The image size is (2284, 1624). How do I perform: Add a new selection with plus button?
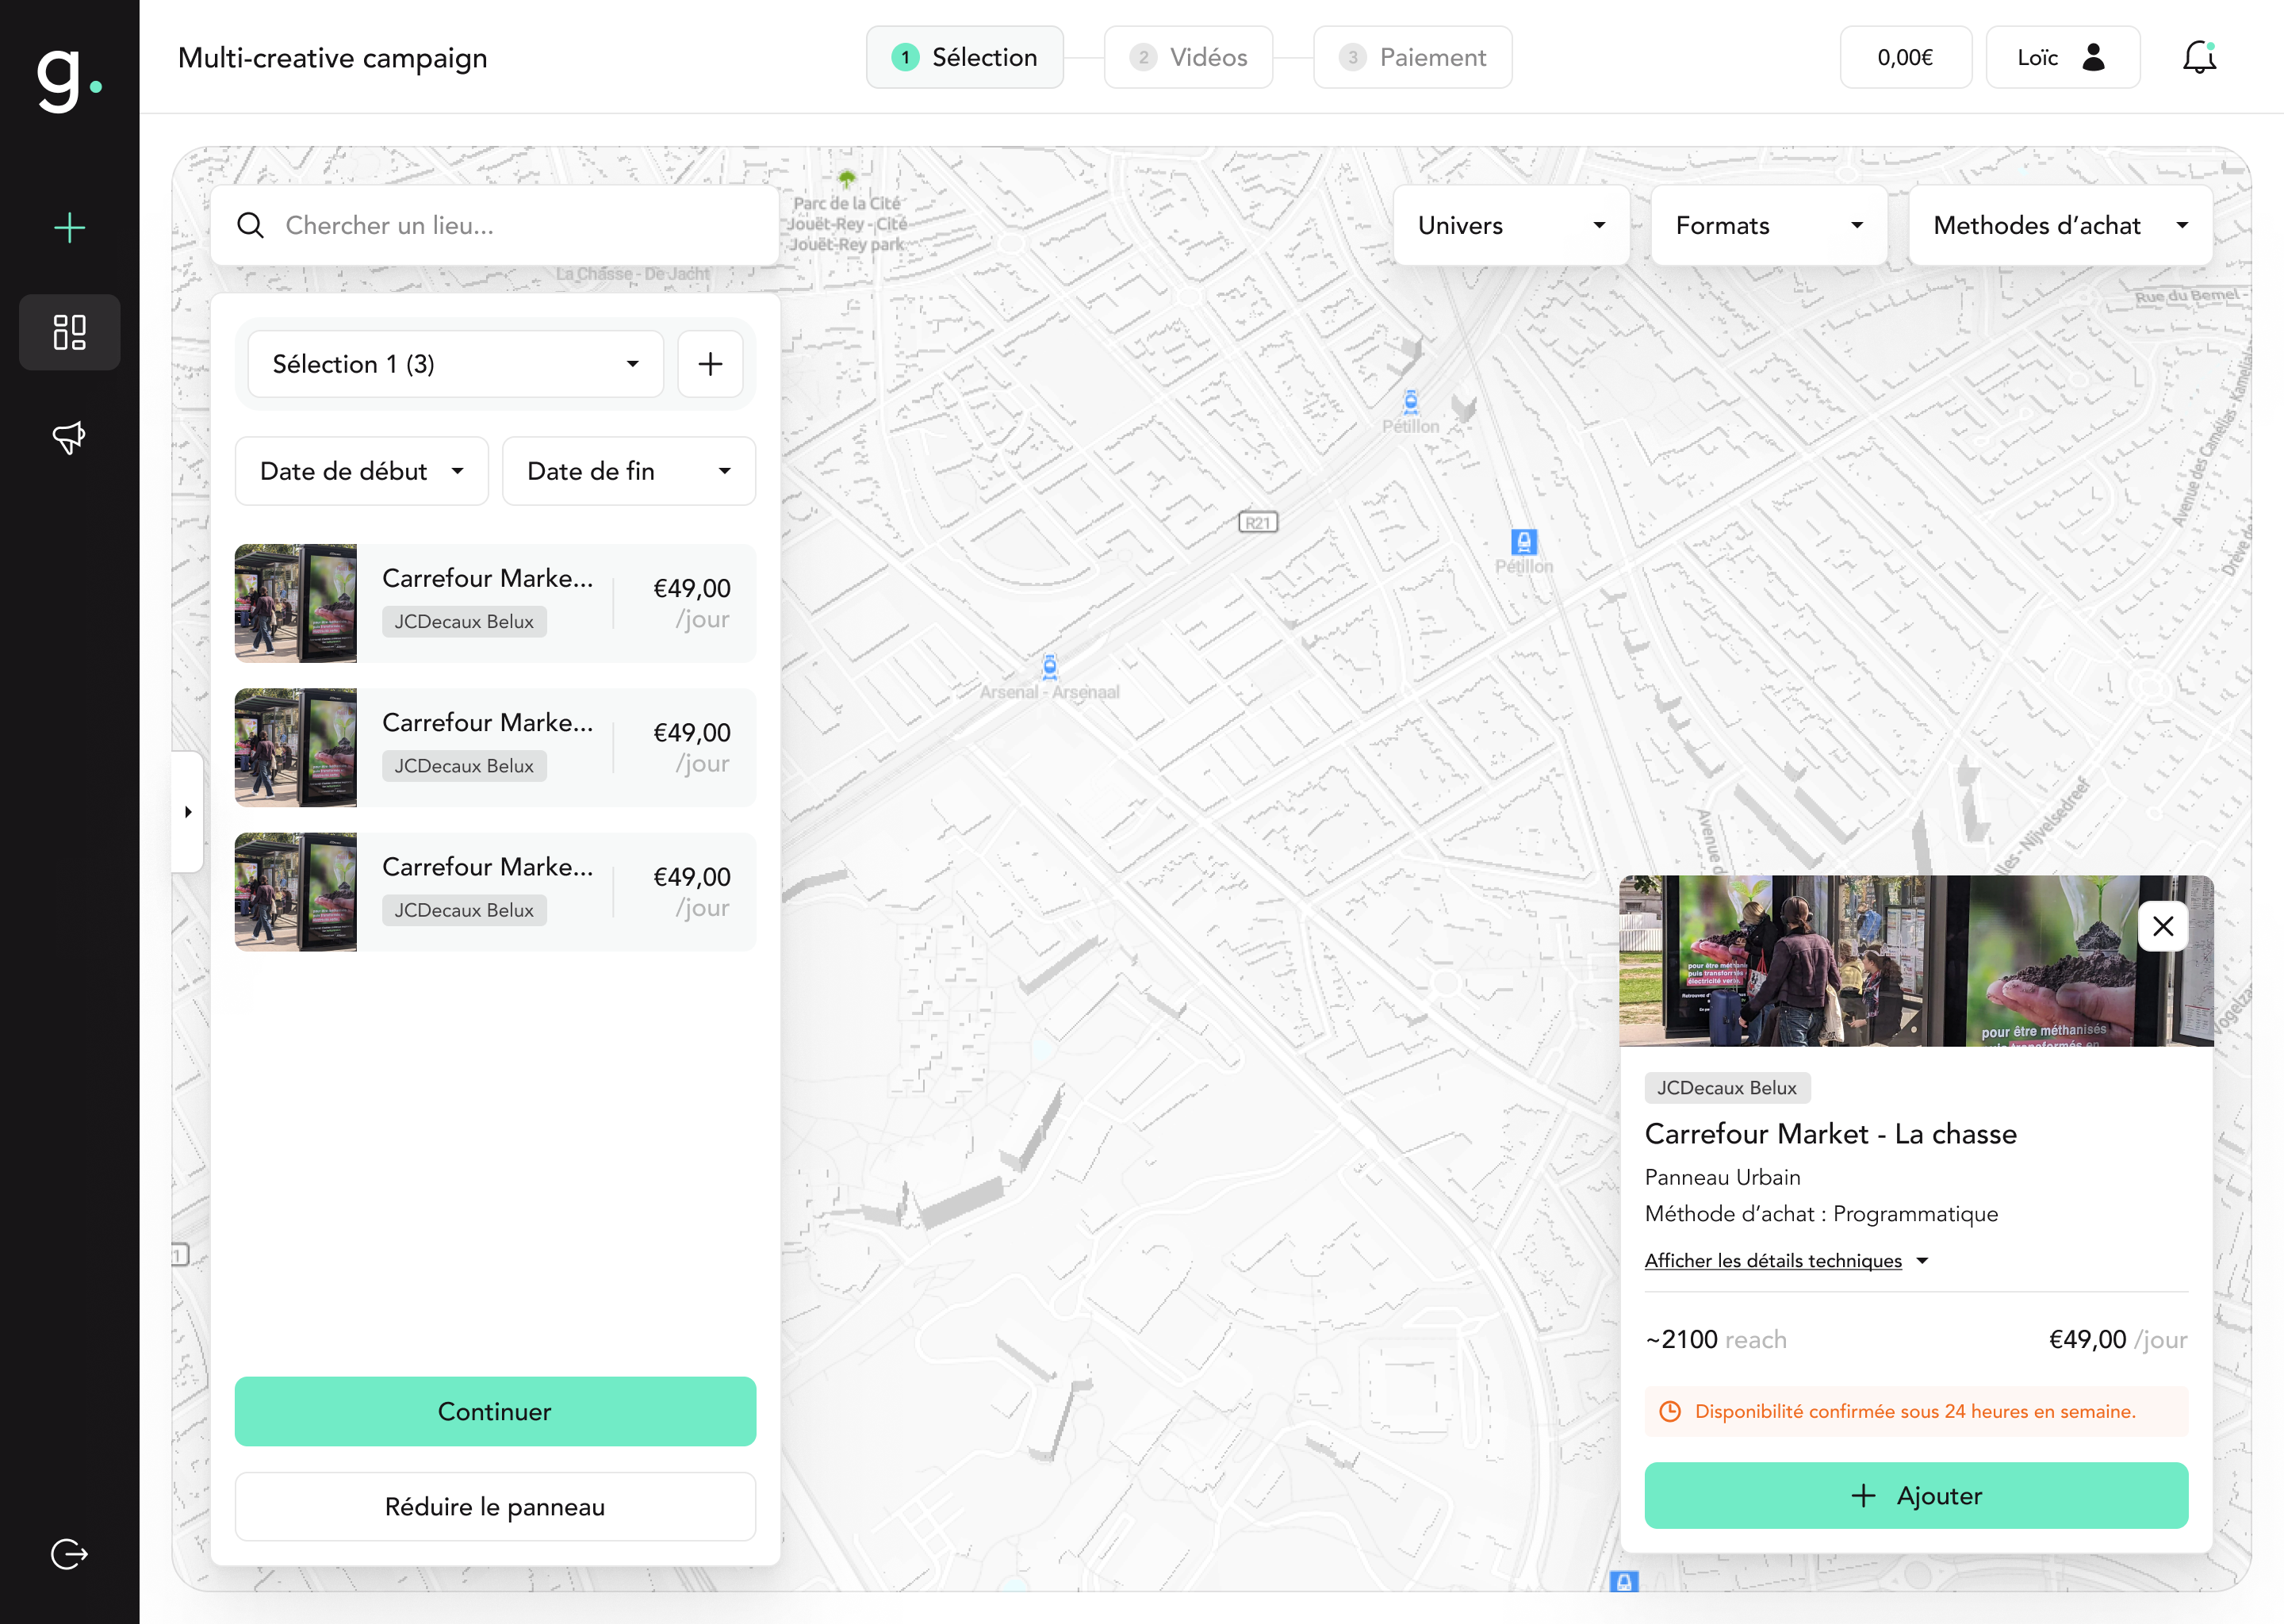710,364
